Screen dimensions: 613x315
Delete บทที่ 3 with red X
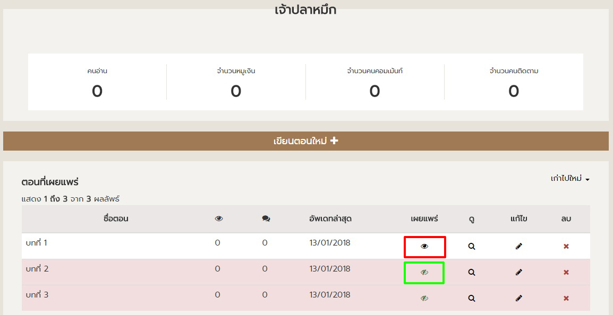coord(566,299)
